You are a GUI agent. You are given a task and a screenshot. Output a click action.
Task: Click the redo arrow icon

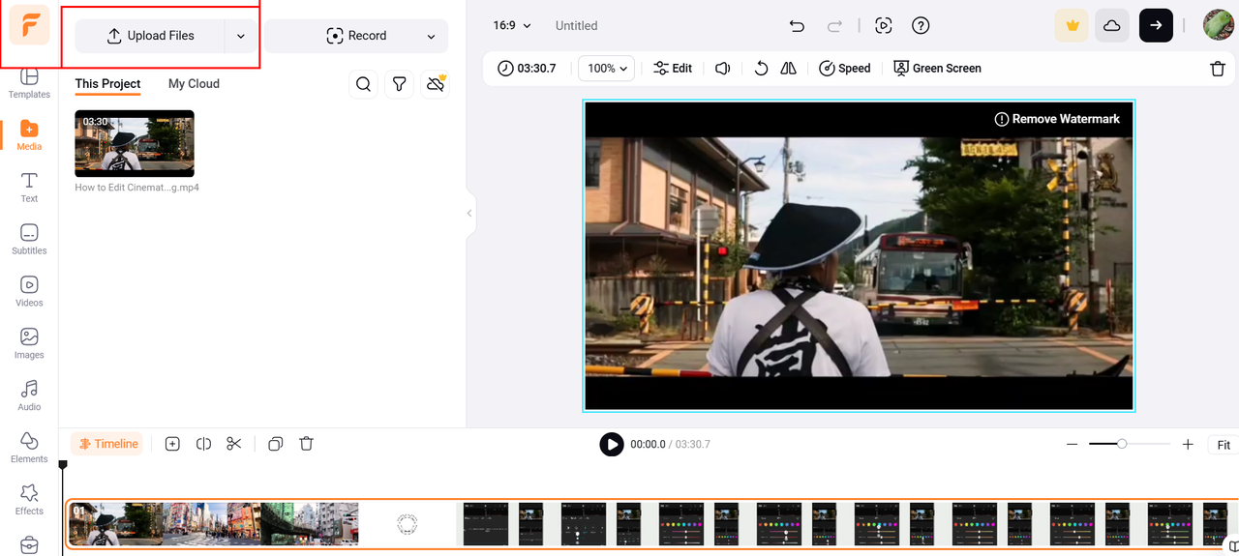834,26
